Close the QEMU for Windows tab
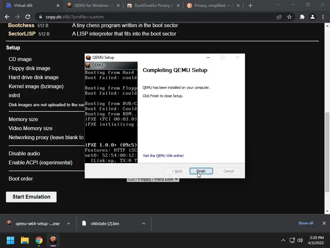The height and width of the screenshot is (248, 330). pyautogui.click(x=118, y=5)
